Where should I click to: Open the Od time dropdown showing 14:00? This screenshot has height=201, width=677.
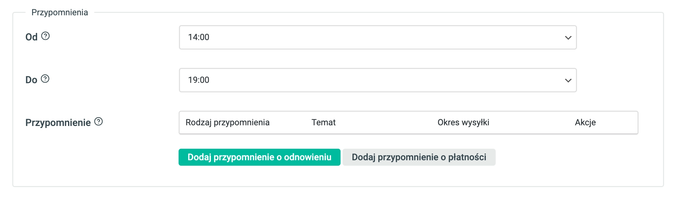pyautogui.click(x=378, y=37)
